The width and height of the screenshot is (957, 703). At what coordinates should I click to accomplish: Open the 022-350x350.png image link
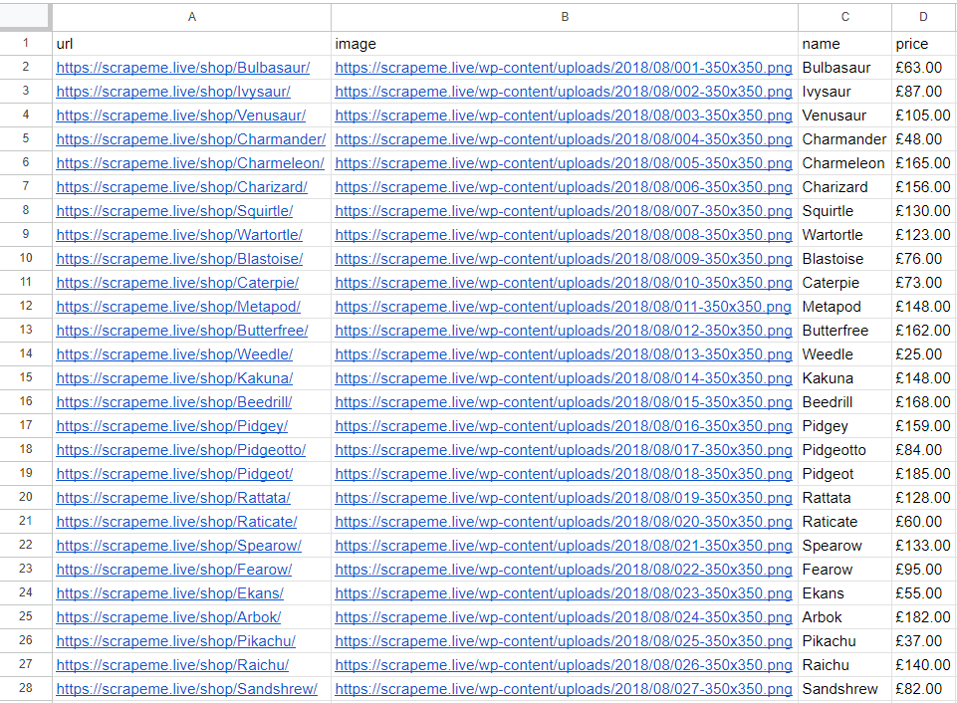(564, 570)
